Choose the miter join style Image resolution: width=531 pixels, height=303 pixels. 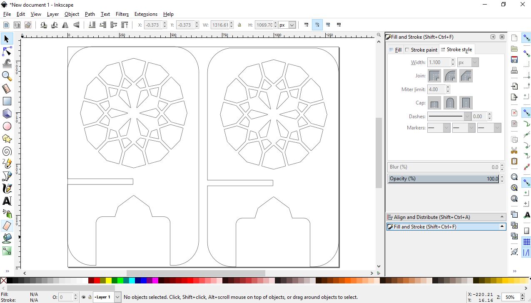pyautogui.click(x=434, y=76)
